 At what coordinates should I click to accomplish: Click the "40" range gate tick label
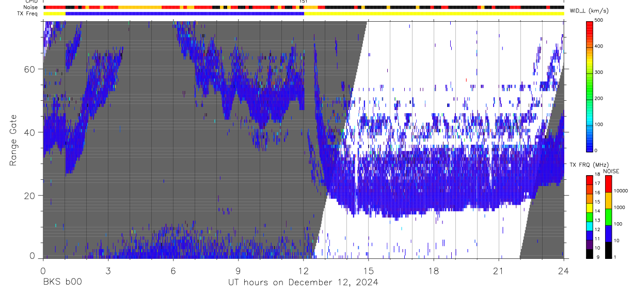(30, 132)
